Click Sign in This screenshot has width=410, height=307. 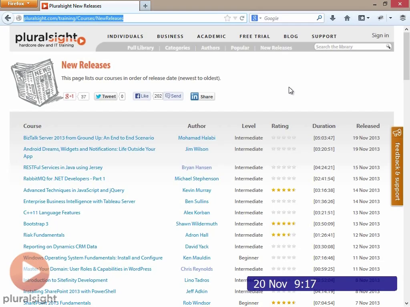pyautogui.click(x=380, y=35)
